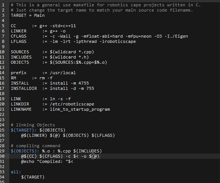
Task: Click /etc/roboticscape in LINKDIR line
Action: coord(72,104)
